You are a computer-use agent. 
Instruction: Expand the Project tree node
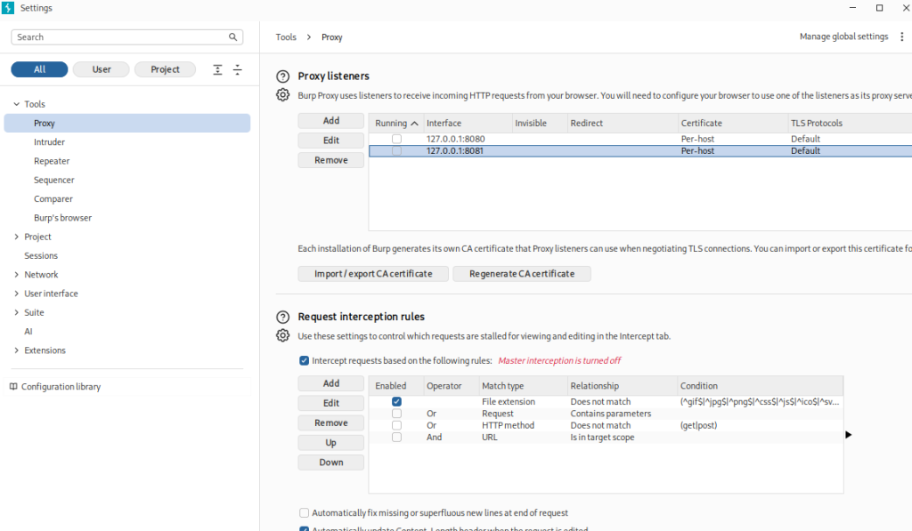16,237
